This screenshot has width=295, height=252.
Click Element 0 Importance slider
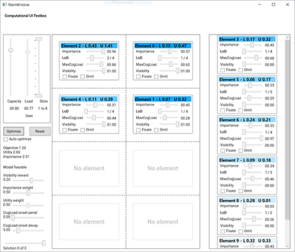point(169,52)
